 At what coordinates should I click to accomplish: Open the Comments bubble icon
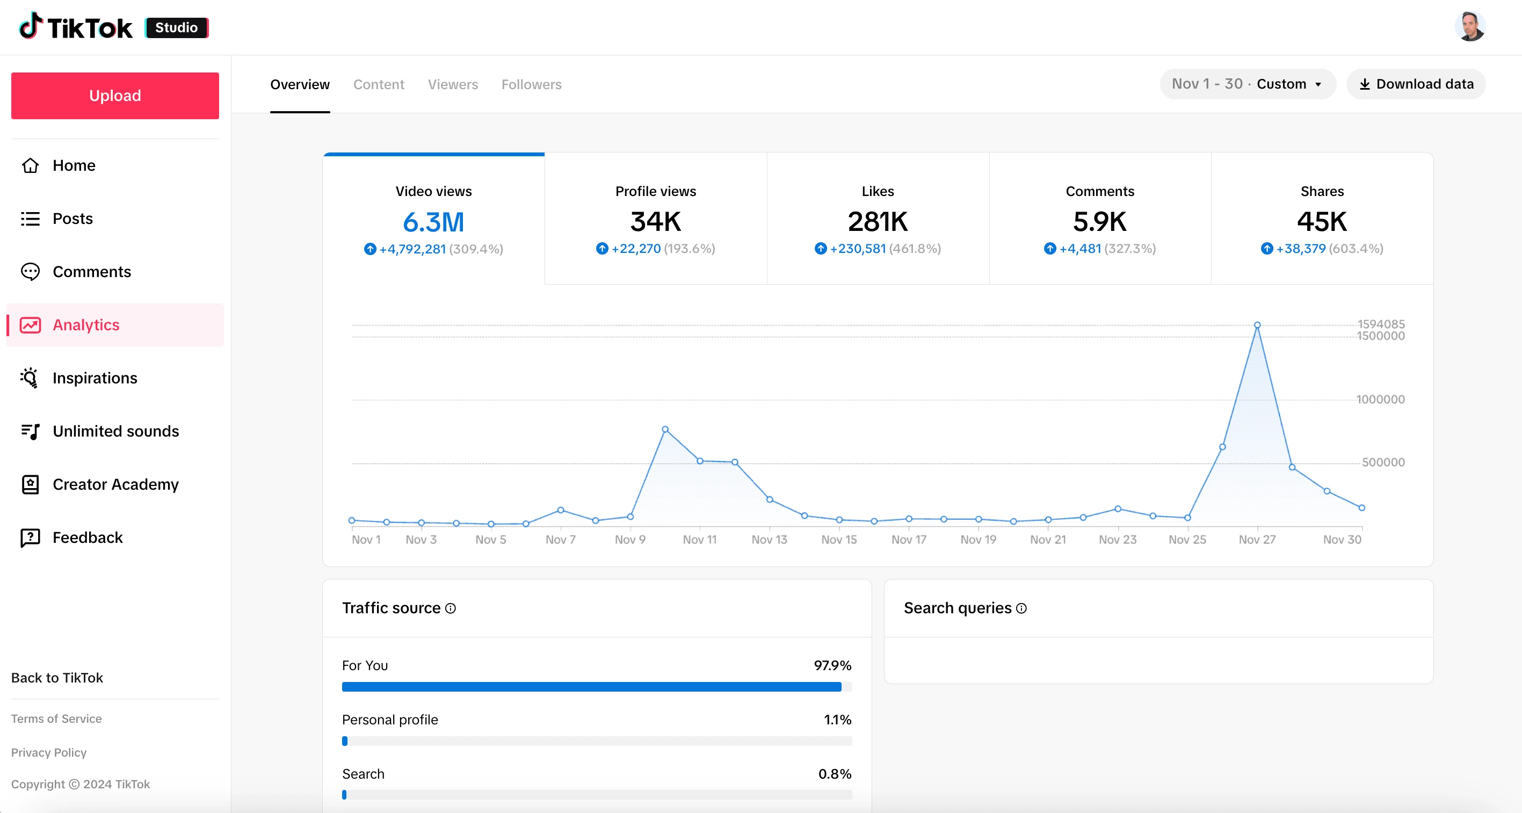[x=30, y=272]
